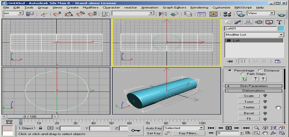This screenshot has width=289, height=137.
Task: Toggle the Fit deformation lightbulb
Action: tap(265, 119)
